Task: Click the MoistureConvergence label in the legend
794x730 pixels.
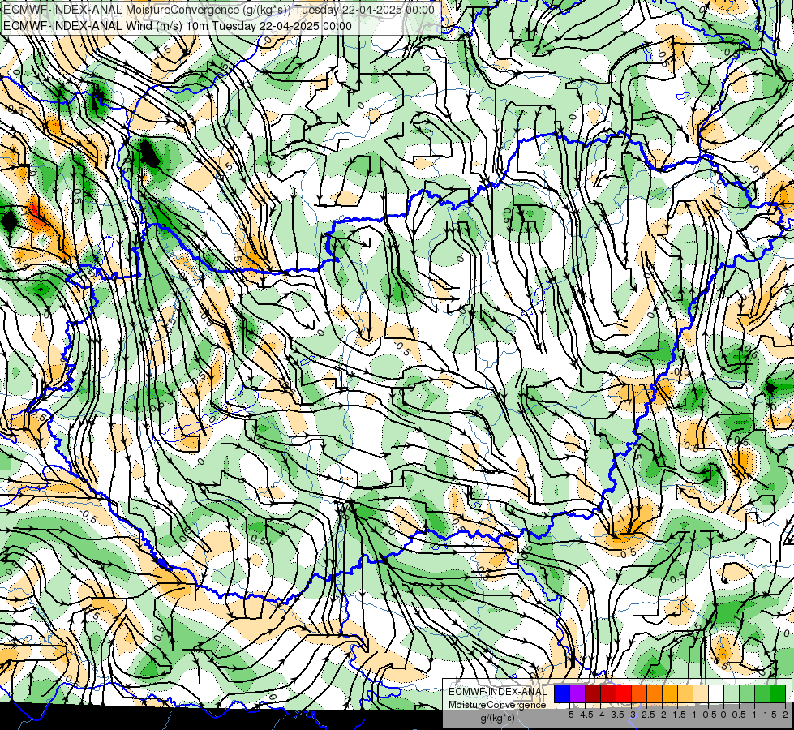Action: (497, 705)
